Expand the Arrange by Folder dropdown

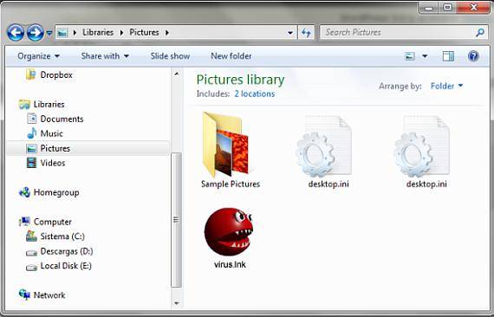446,86
